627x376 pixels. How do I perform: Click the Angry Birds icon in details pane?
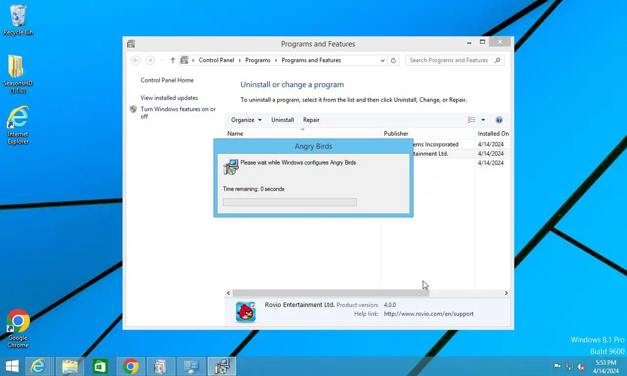click(246, 312)
